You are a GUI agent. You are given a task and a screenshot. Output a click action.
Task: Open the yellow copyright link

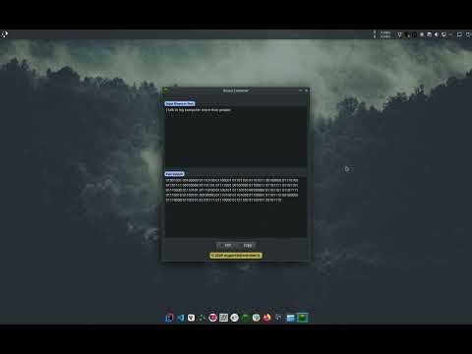[x=236, y=255]
